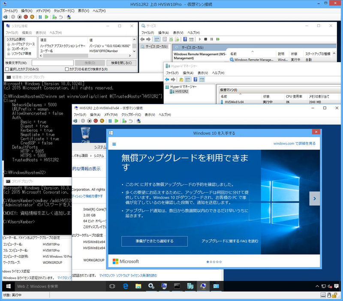Open File Explorer from taskbar
Image resolution: width=343 pixels, height=301 pixels.
click(x=138, y=286)
